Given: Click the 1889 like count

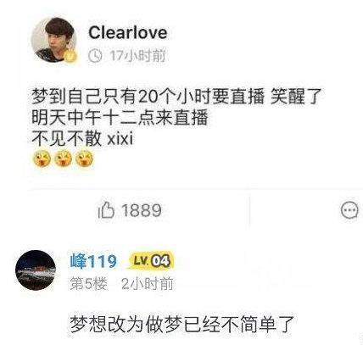Looking at the screenshot, I should [142, 210].
